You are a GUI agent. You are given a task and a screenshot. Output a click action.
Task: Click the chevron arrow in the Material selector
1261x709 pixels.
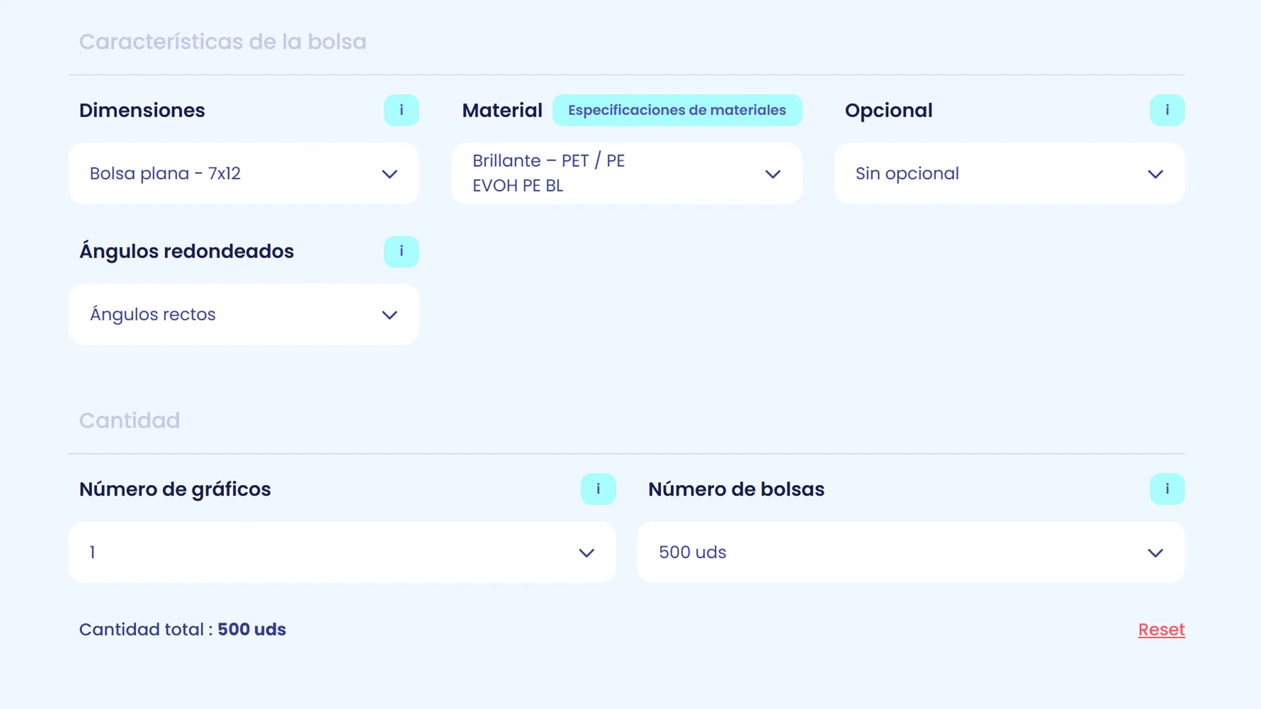(x=773, y=174)
